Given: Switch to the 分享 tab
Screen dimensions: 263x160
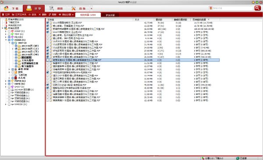Looking at the screenshot, I should point(34,8).
